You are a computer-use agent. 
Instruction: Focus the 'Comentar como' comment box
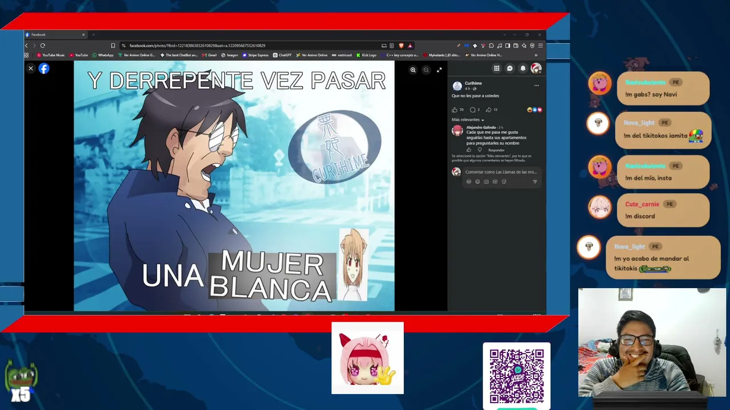501,172
